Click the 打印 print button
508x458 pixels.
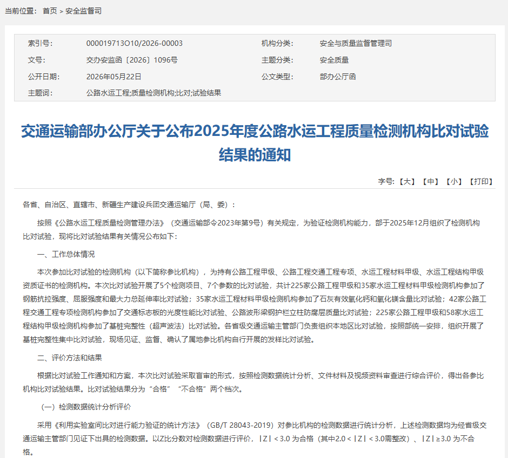(481, 181)
